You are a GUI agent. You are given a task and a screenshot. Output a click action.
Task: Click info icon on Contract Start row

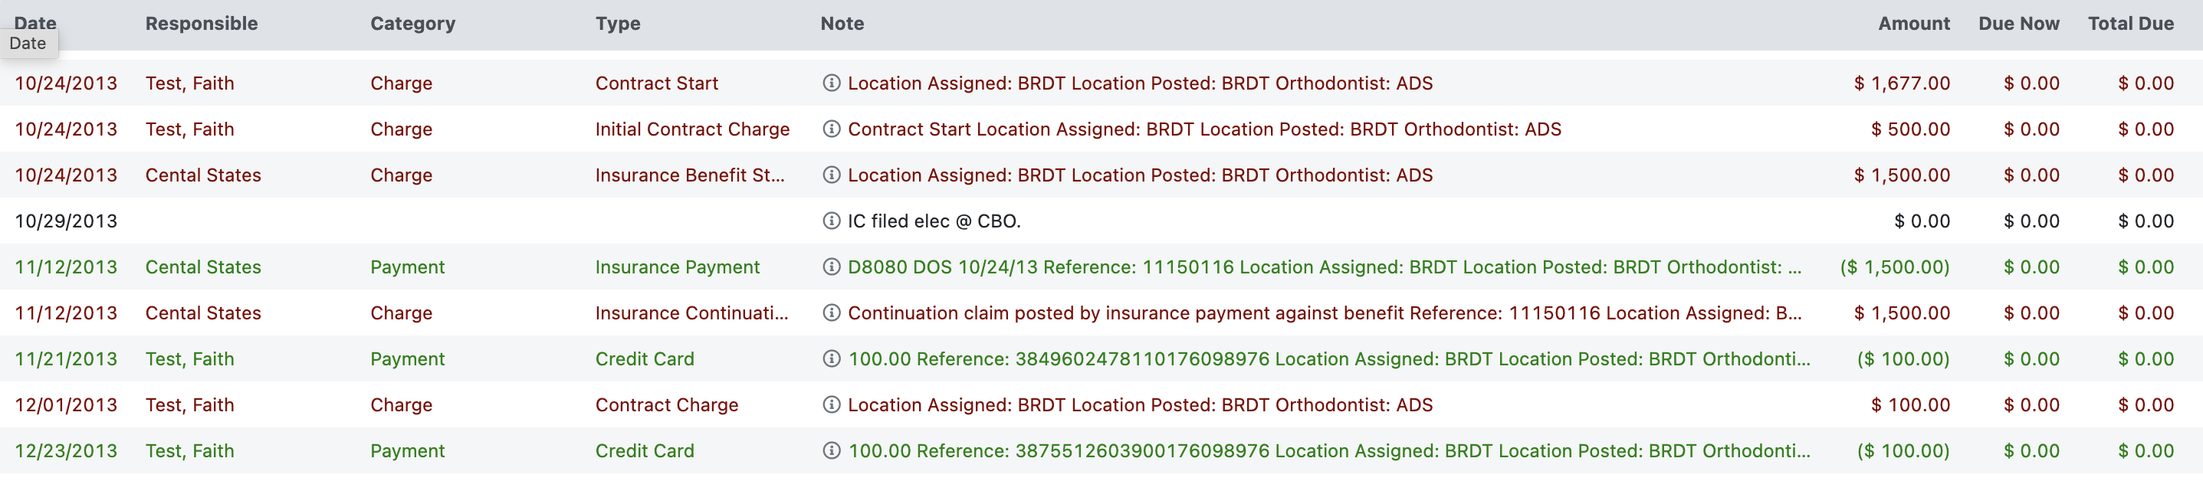pyautogui.click(x=830, y=83)
